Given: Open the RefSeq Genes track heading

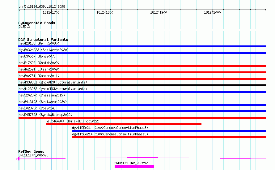Looking at the screenshot, I should tap(31, 151).
